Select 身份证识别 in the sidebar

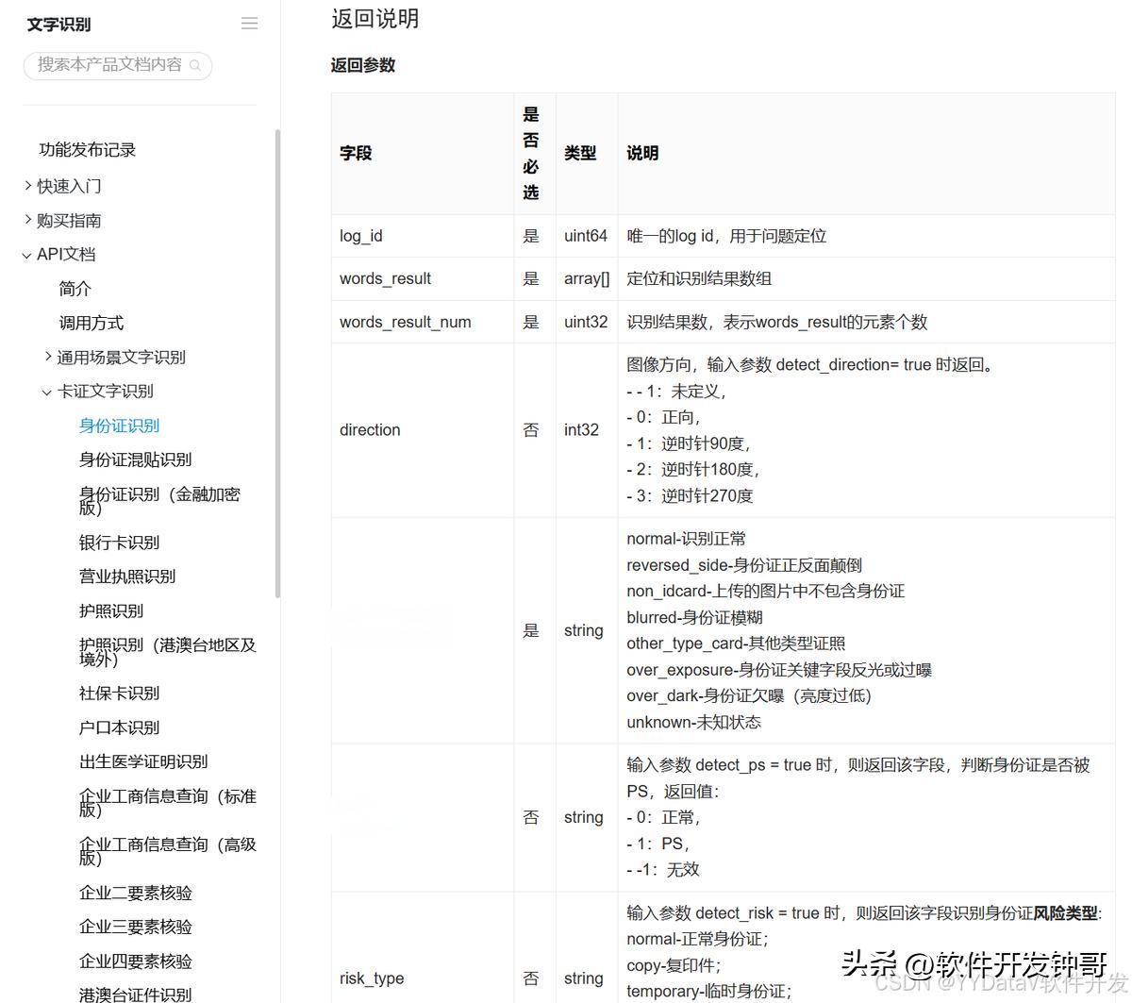(x=119, y=426)
